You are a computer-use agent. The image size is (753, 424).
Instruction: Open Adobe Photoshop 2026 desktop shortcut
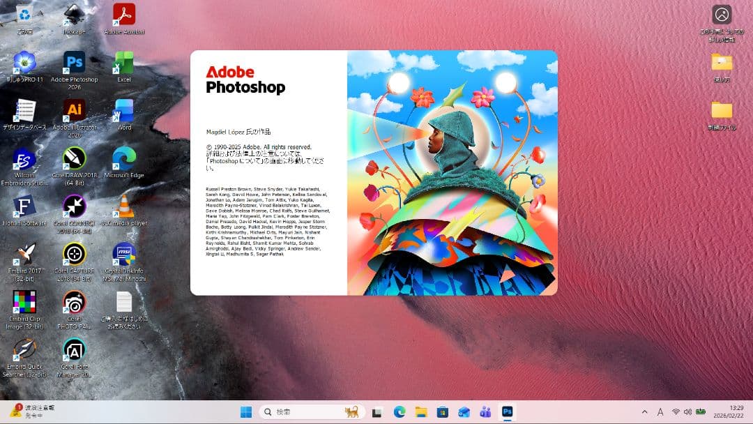(75, 63)
